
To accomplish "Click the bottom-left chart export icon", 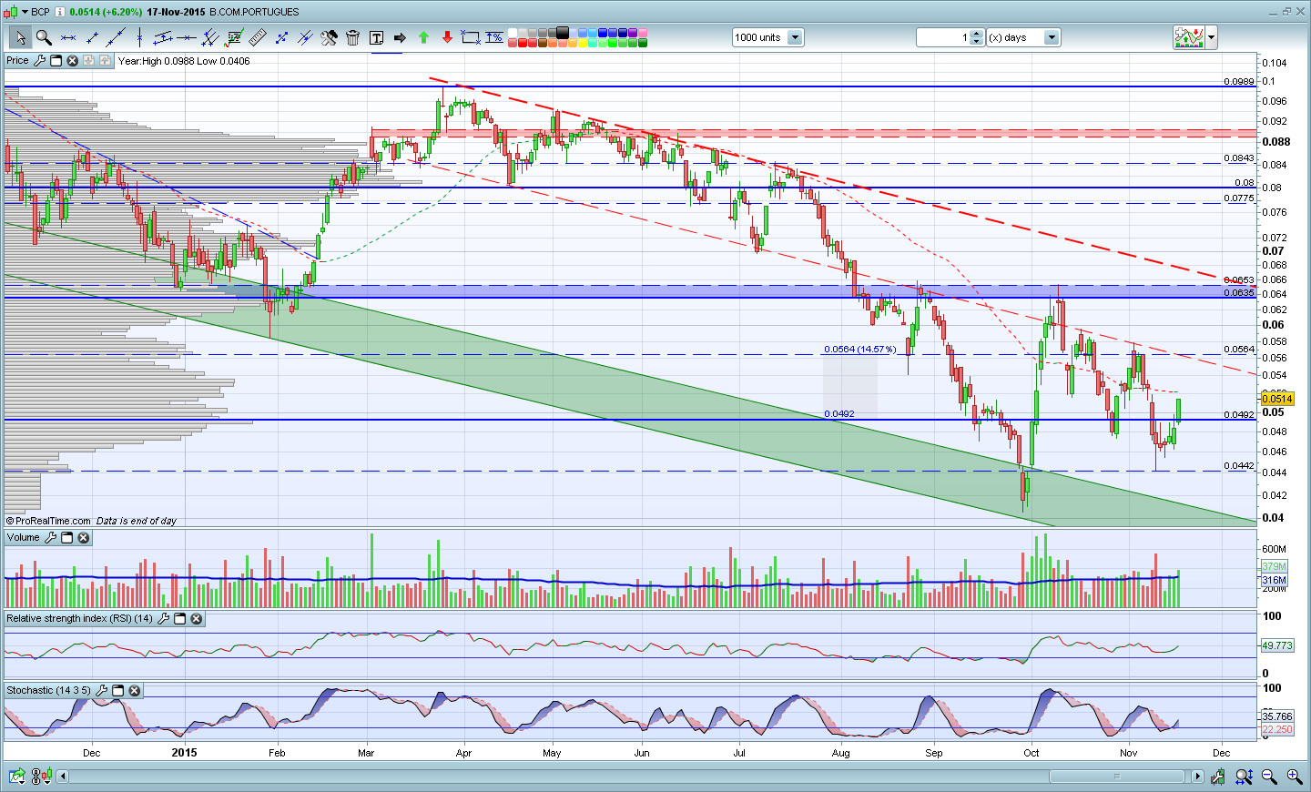I will pyautogui.click(x=17, y=777).
